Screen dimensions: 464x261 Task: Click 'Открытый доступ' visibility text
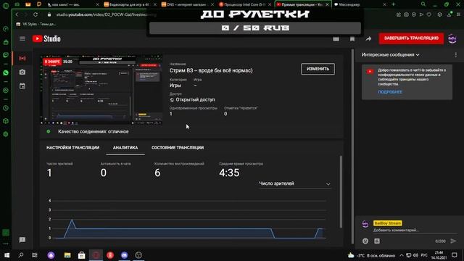[195, 100]
